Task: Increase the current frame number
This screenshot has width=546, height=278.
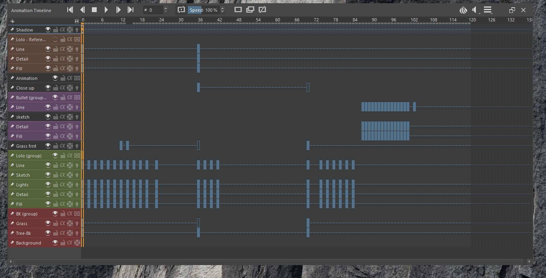Action: (x=166, y=8)
